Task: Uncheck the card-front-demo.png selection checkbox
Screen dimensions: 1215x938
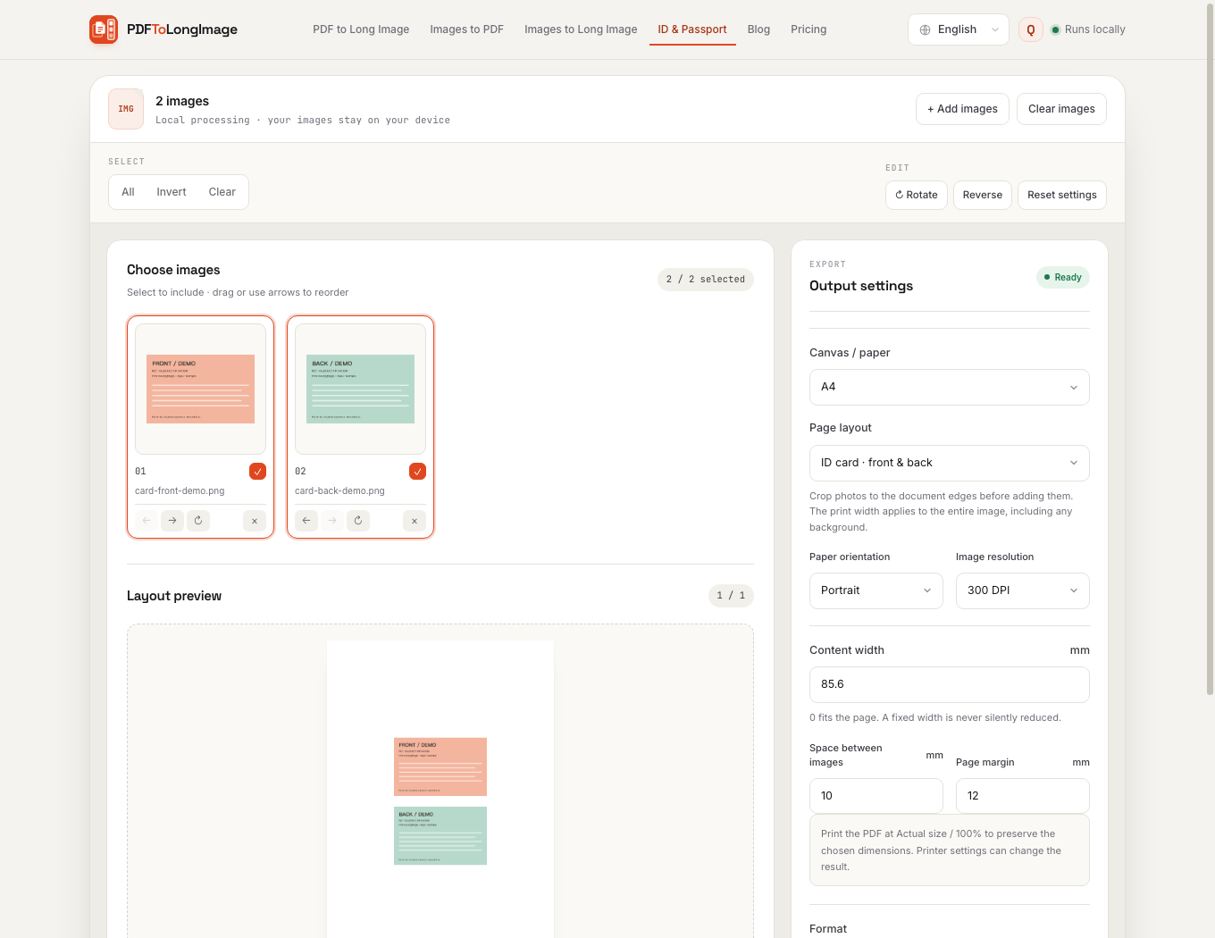Action: (x=257, y=471)
